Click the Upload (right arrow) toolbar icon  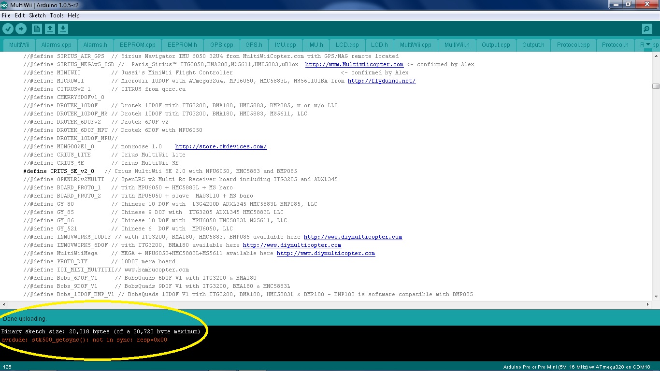click(21, 29)
